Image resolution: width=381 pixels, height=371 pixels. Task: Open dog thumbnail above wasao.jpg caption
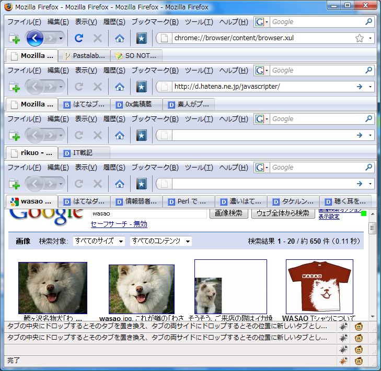[x=142, y=289]
